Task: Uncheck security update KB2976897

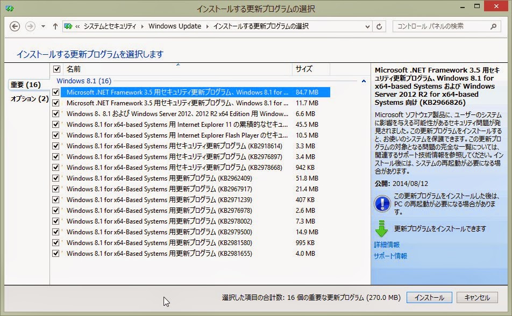Action: tap(56, 157)
